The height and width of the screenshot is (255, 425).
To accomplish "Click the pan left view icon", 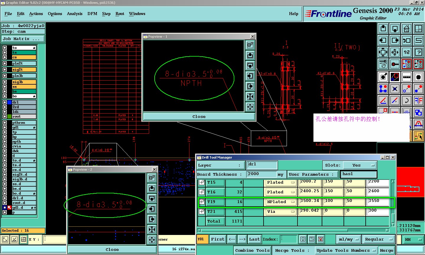I will click(x=383, y=40).
